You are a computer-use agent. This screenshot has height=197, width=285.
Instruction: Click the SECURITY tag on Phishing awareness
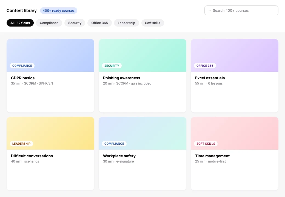[112, 66]
